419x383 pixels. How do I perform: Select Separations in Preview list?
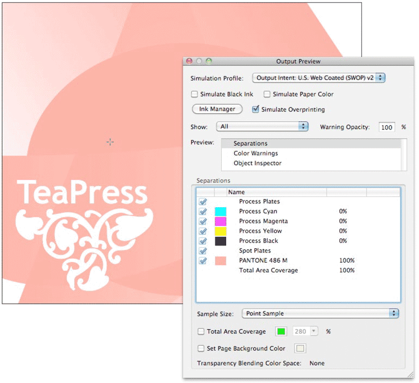[x=250, y=143]
